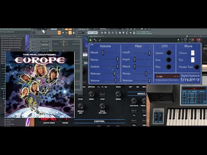Turn the BRIGHT AMT knob
This screenshot has height=155, width=207.
coord(81,106)
